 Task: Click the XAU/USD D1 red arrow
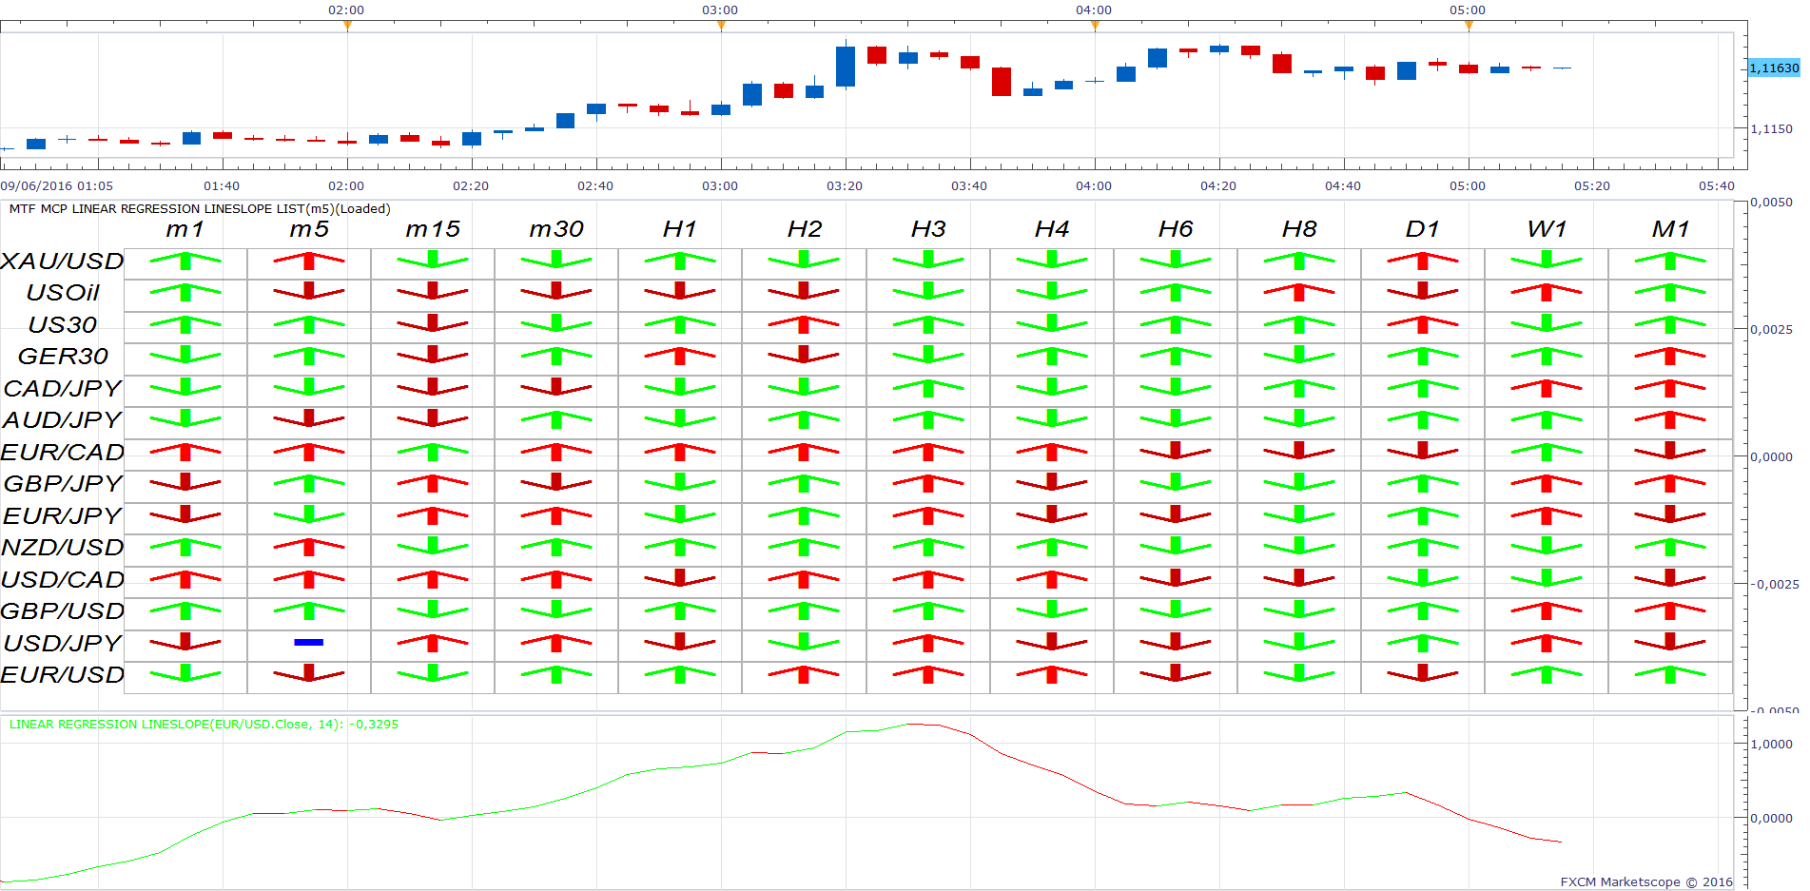1423,260
